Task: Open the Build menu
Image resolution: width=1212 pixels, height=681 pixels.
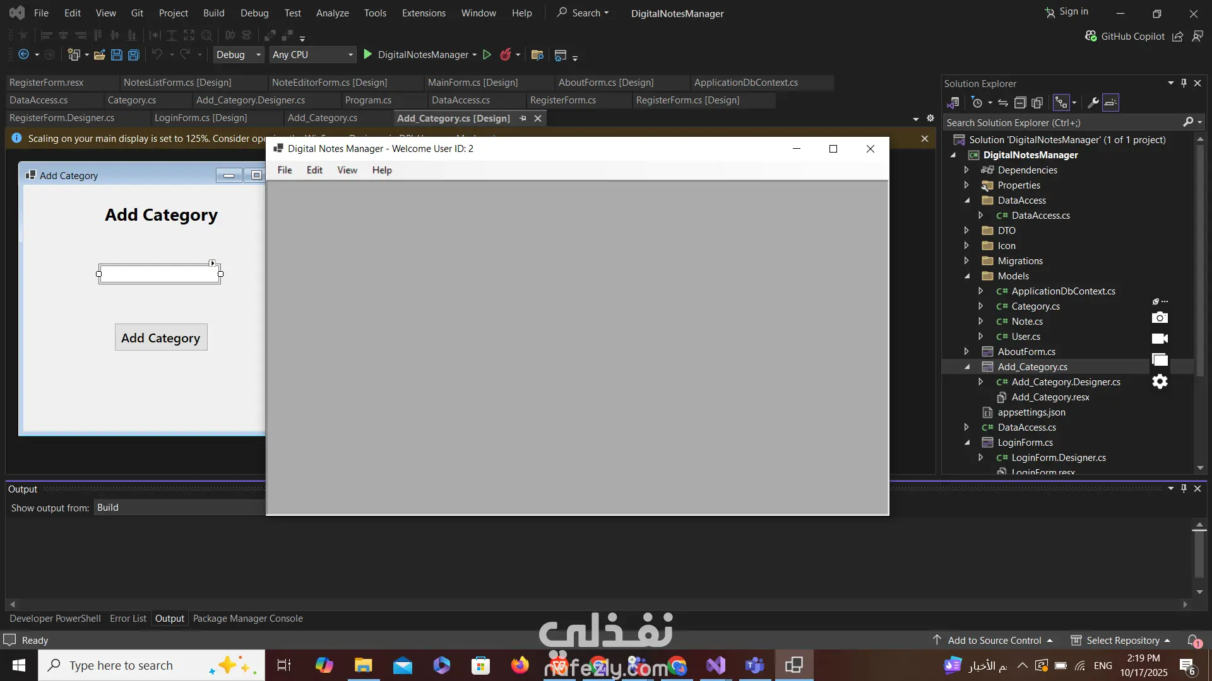Action: [x=213, y=13]
